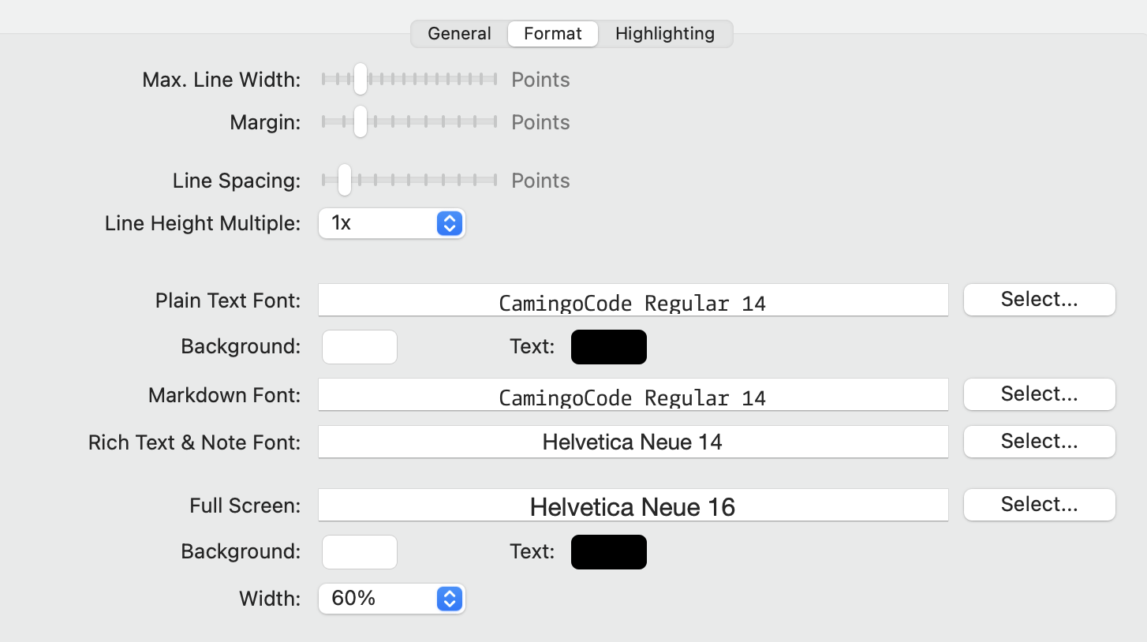Click the Markdown Font CamingoCode field

pos(633,395)
